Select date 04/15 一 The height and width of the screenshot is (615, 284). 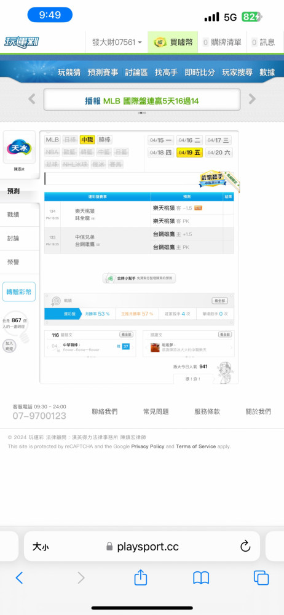coord(161,140)
